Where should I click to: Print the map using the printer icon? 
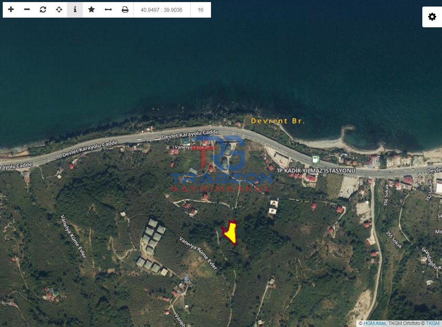[125, 10]
